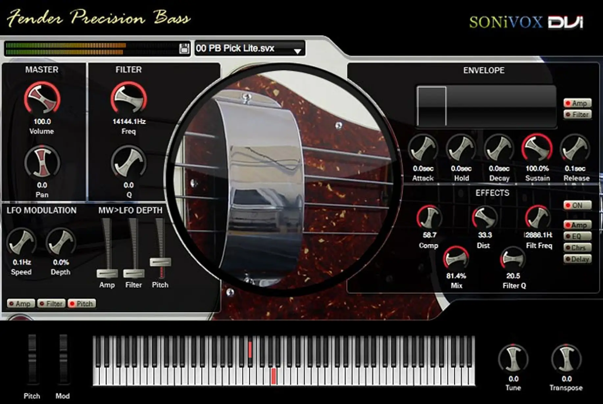The image size is (603, 404).
Task: Toggle the LFO Amp button
Action: point(21,303)
